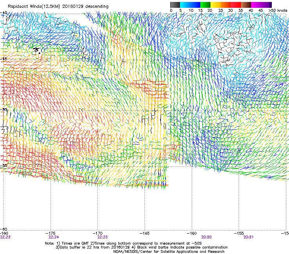
Task: Click the yellow 20-25 knots legend swatch
Action: (x=216, y=5)
